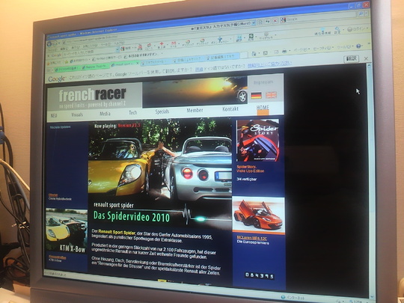Select the Kontakt navigation item
Image resolution: width=404 pixels, height=303 pixels.
point(230,109)
